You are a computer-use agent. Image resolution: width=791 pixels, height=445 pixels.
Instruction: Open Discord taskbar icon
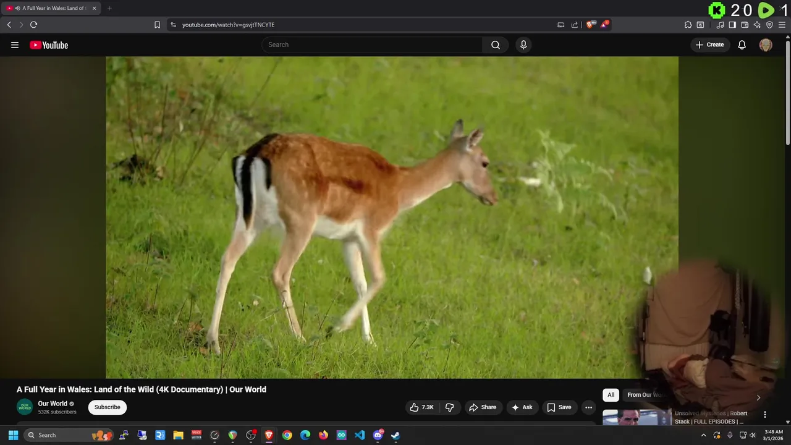pyautogui.click(x=378, y=435)
